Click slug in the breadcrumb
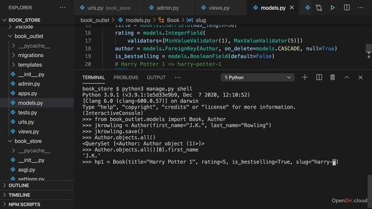Image resolution: width=372 pixels, height=209 pixels. [x=201, y=20]
